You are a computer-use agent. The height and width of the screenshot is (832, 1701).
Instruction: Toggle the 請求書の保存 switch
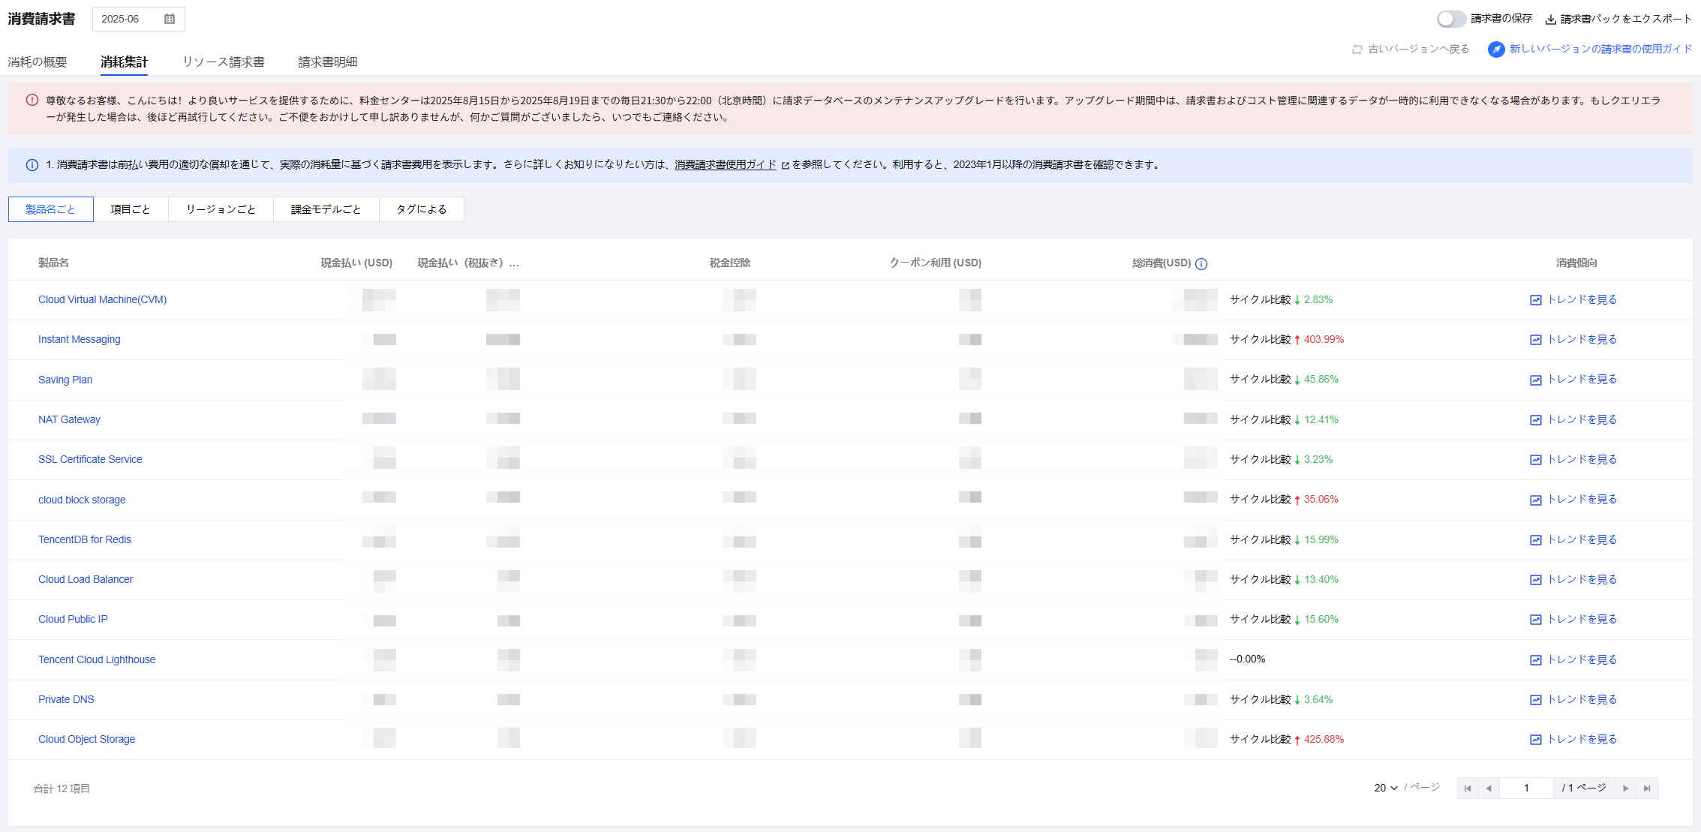[x=1450, y=19]
